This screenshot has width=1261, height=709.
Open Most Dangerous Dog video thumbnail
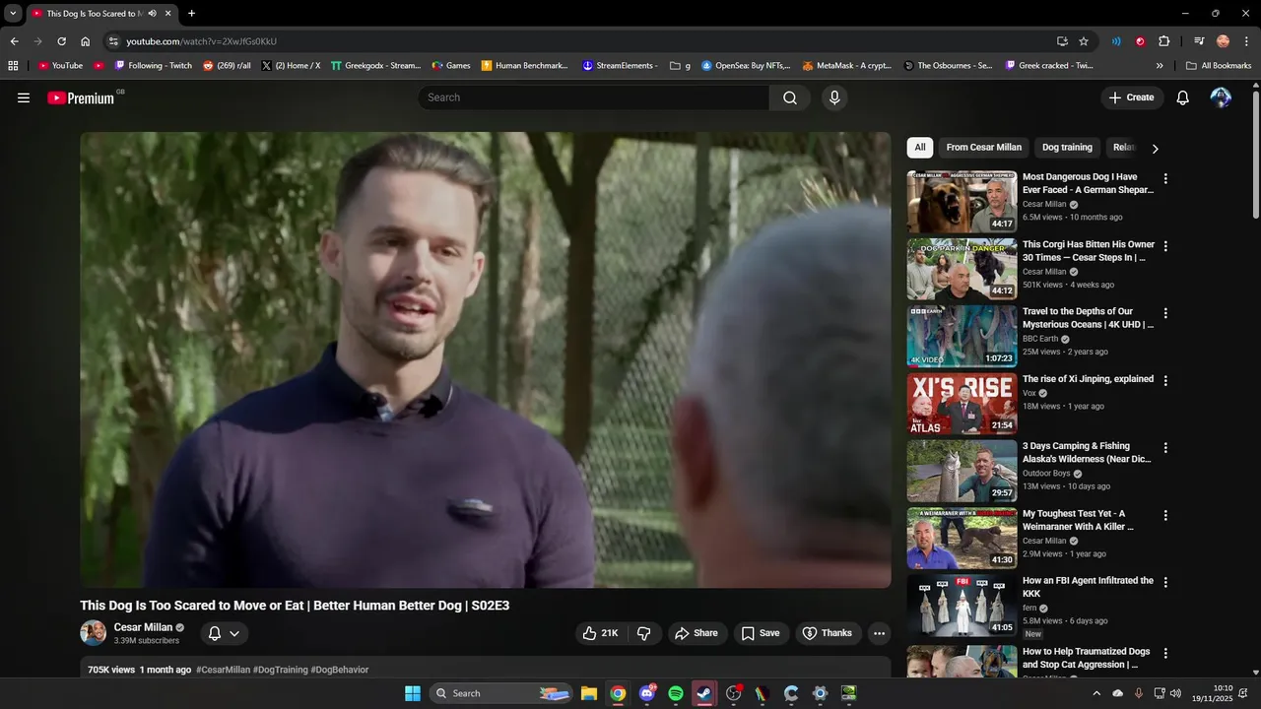pos(962,202)
